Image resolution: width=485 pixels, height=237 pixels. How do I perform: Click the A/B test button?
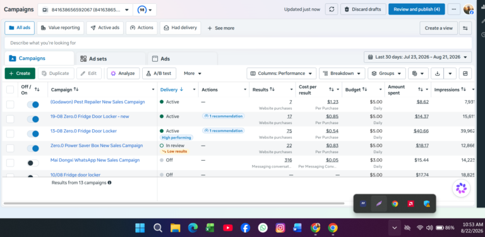click(159, 74)
